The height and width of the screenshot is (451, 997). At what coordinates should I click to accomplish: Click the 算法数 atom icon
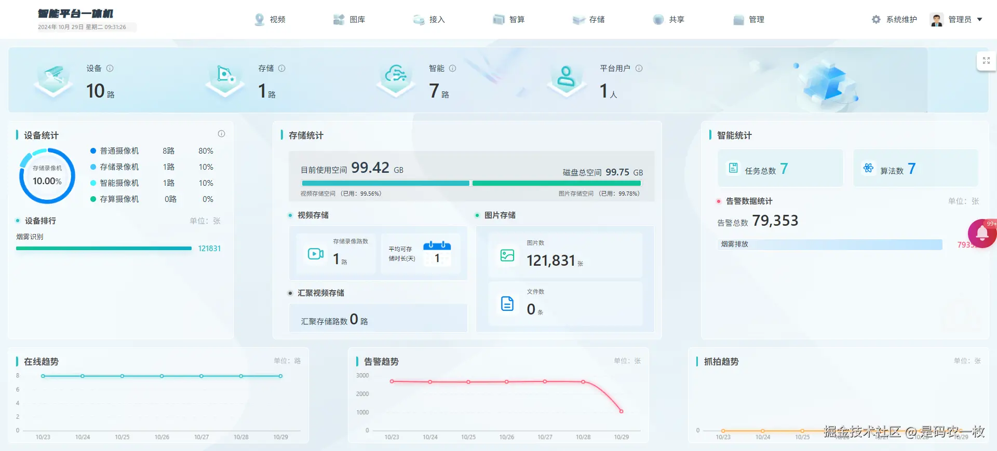(x=868, y=168)
